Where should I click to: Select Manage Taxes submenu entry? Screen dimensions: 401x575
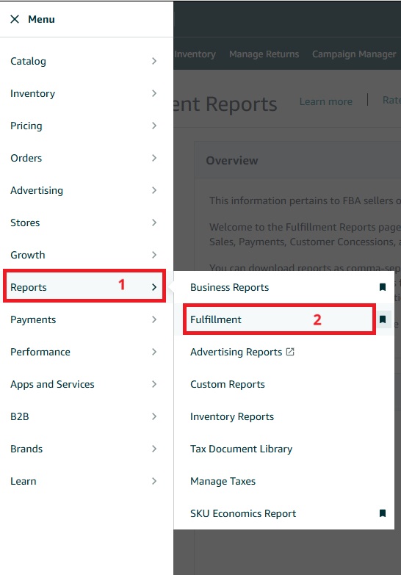223,481
